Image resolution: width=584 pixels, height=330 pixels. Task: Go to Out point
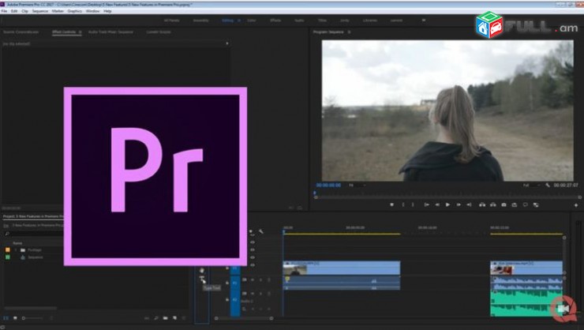(x=470, y=204)
